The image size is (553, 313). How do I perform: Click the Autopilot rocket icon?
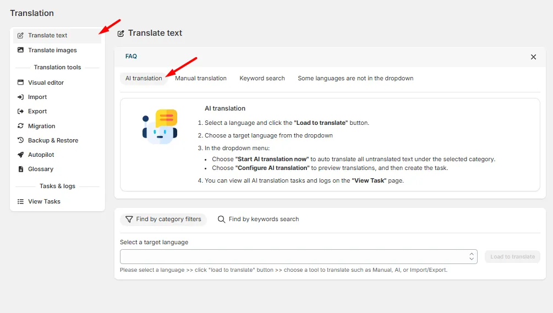click(20, 155)
